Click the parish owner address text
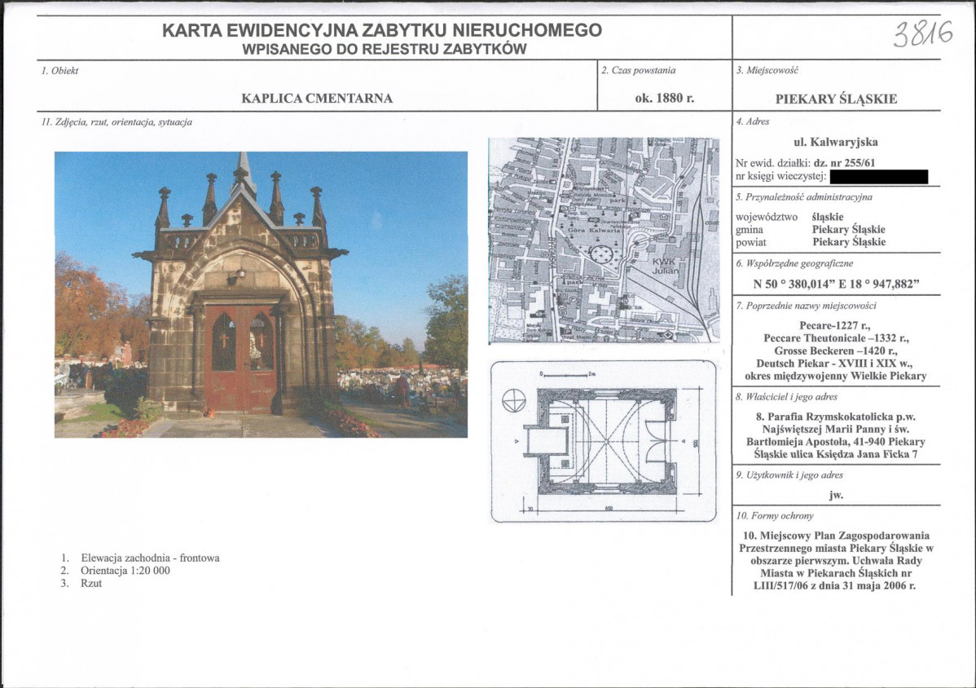Image resolution: width=976 pixels, height=688 pixels. point(836,435)
